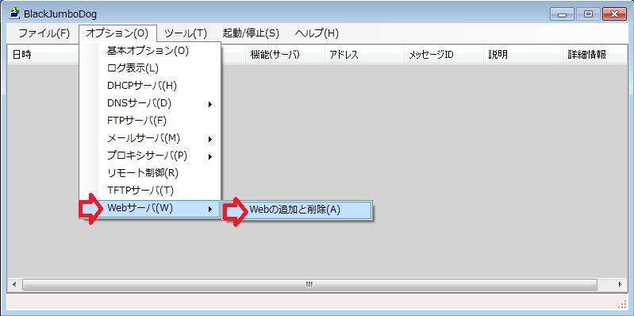The width and height of the screenshot is (634, 316).
Task: Open the ツール(T) menu
Action: pos(186,33)
